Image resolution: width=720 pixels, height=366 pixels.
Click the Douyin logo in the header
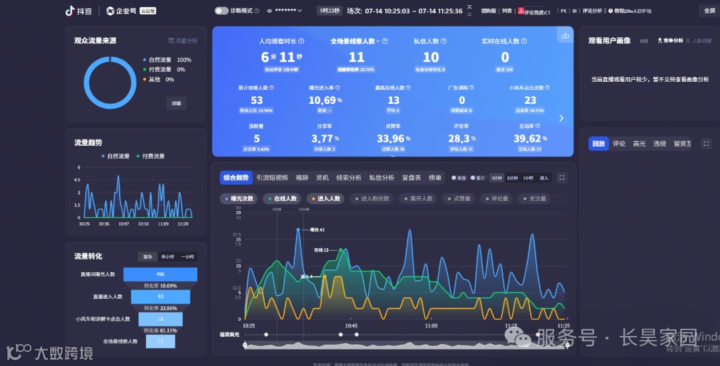coord(79,11)
